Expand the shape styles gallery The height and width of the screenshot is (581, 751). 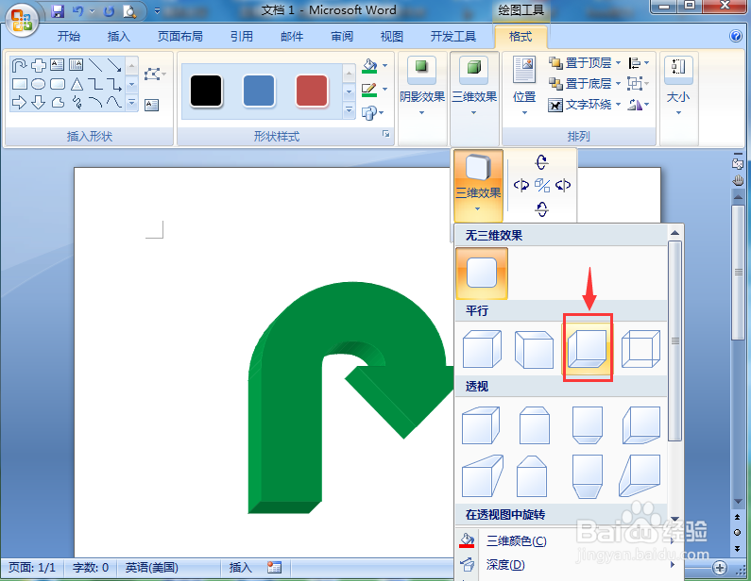[350, 111]
